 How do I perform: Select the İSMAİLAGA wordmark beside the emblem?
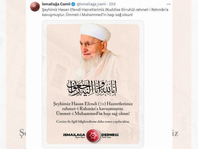coord(74,135)
